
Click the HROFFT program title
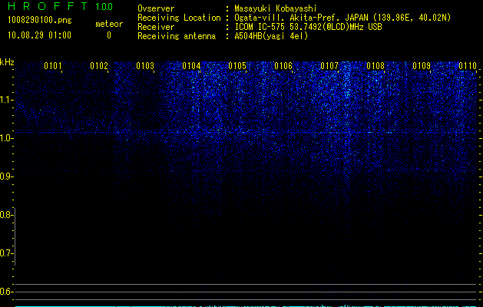point(48,6)
